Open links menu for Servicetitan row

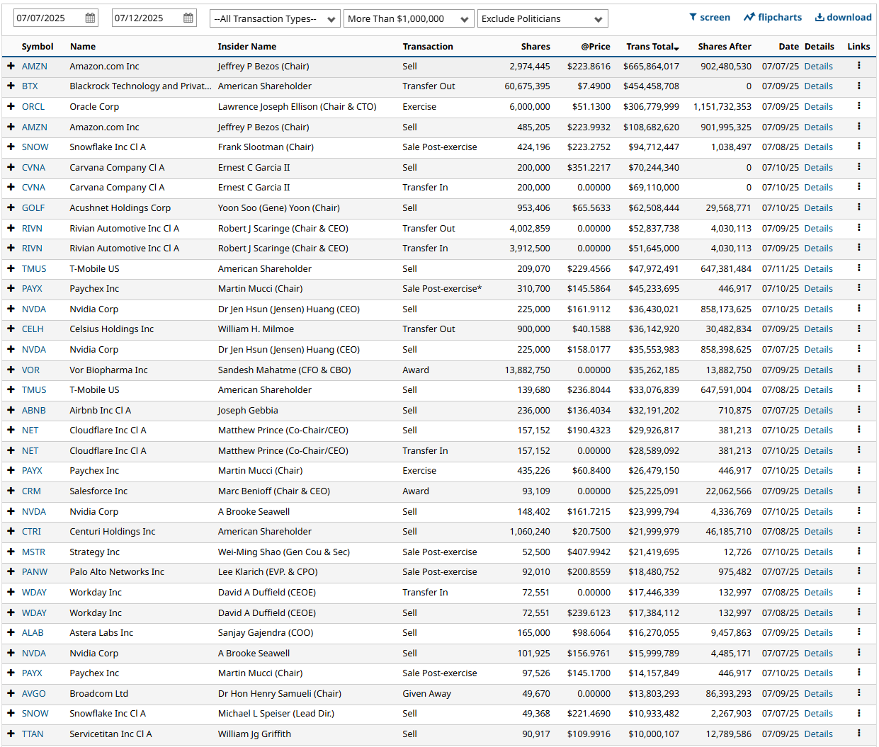click(x=858, y=734)
